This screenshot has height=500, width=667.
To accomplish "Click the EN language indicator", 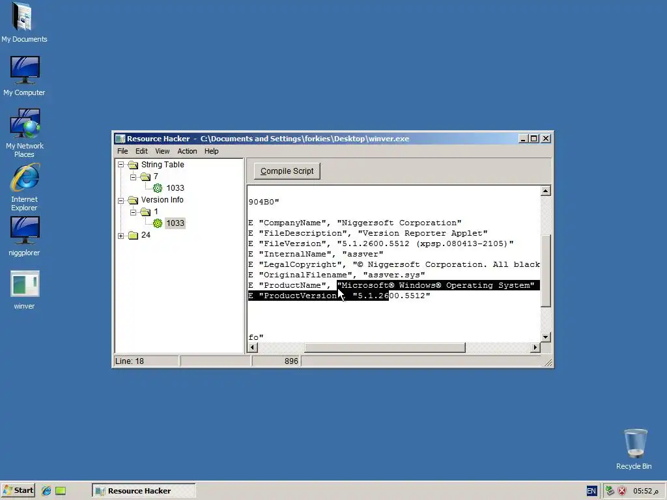I will tap(591, 491).
